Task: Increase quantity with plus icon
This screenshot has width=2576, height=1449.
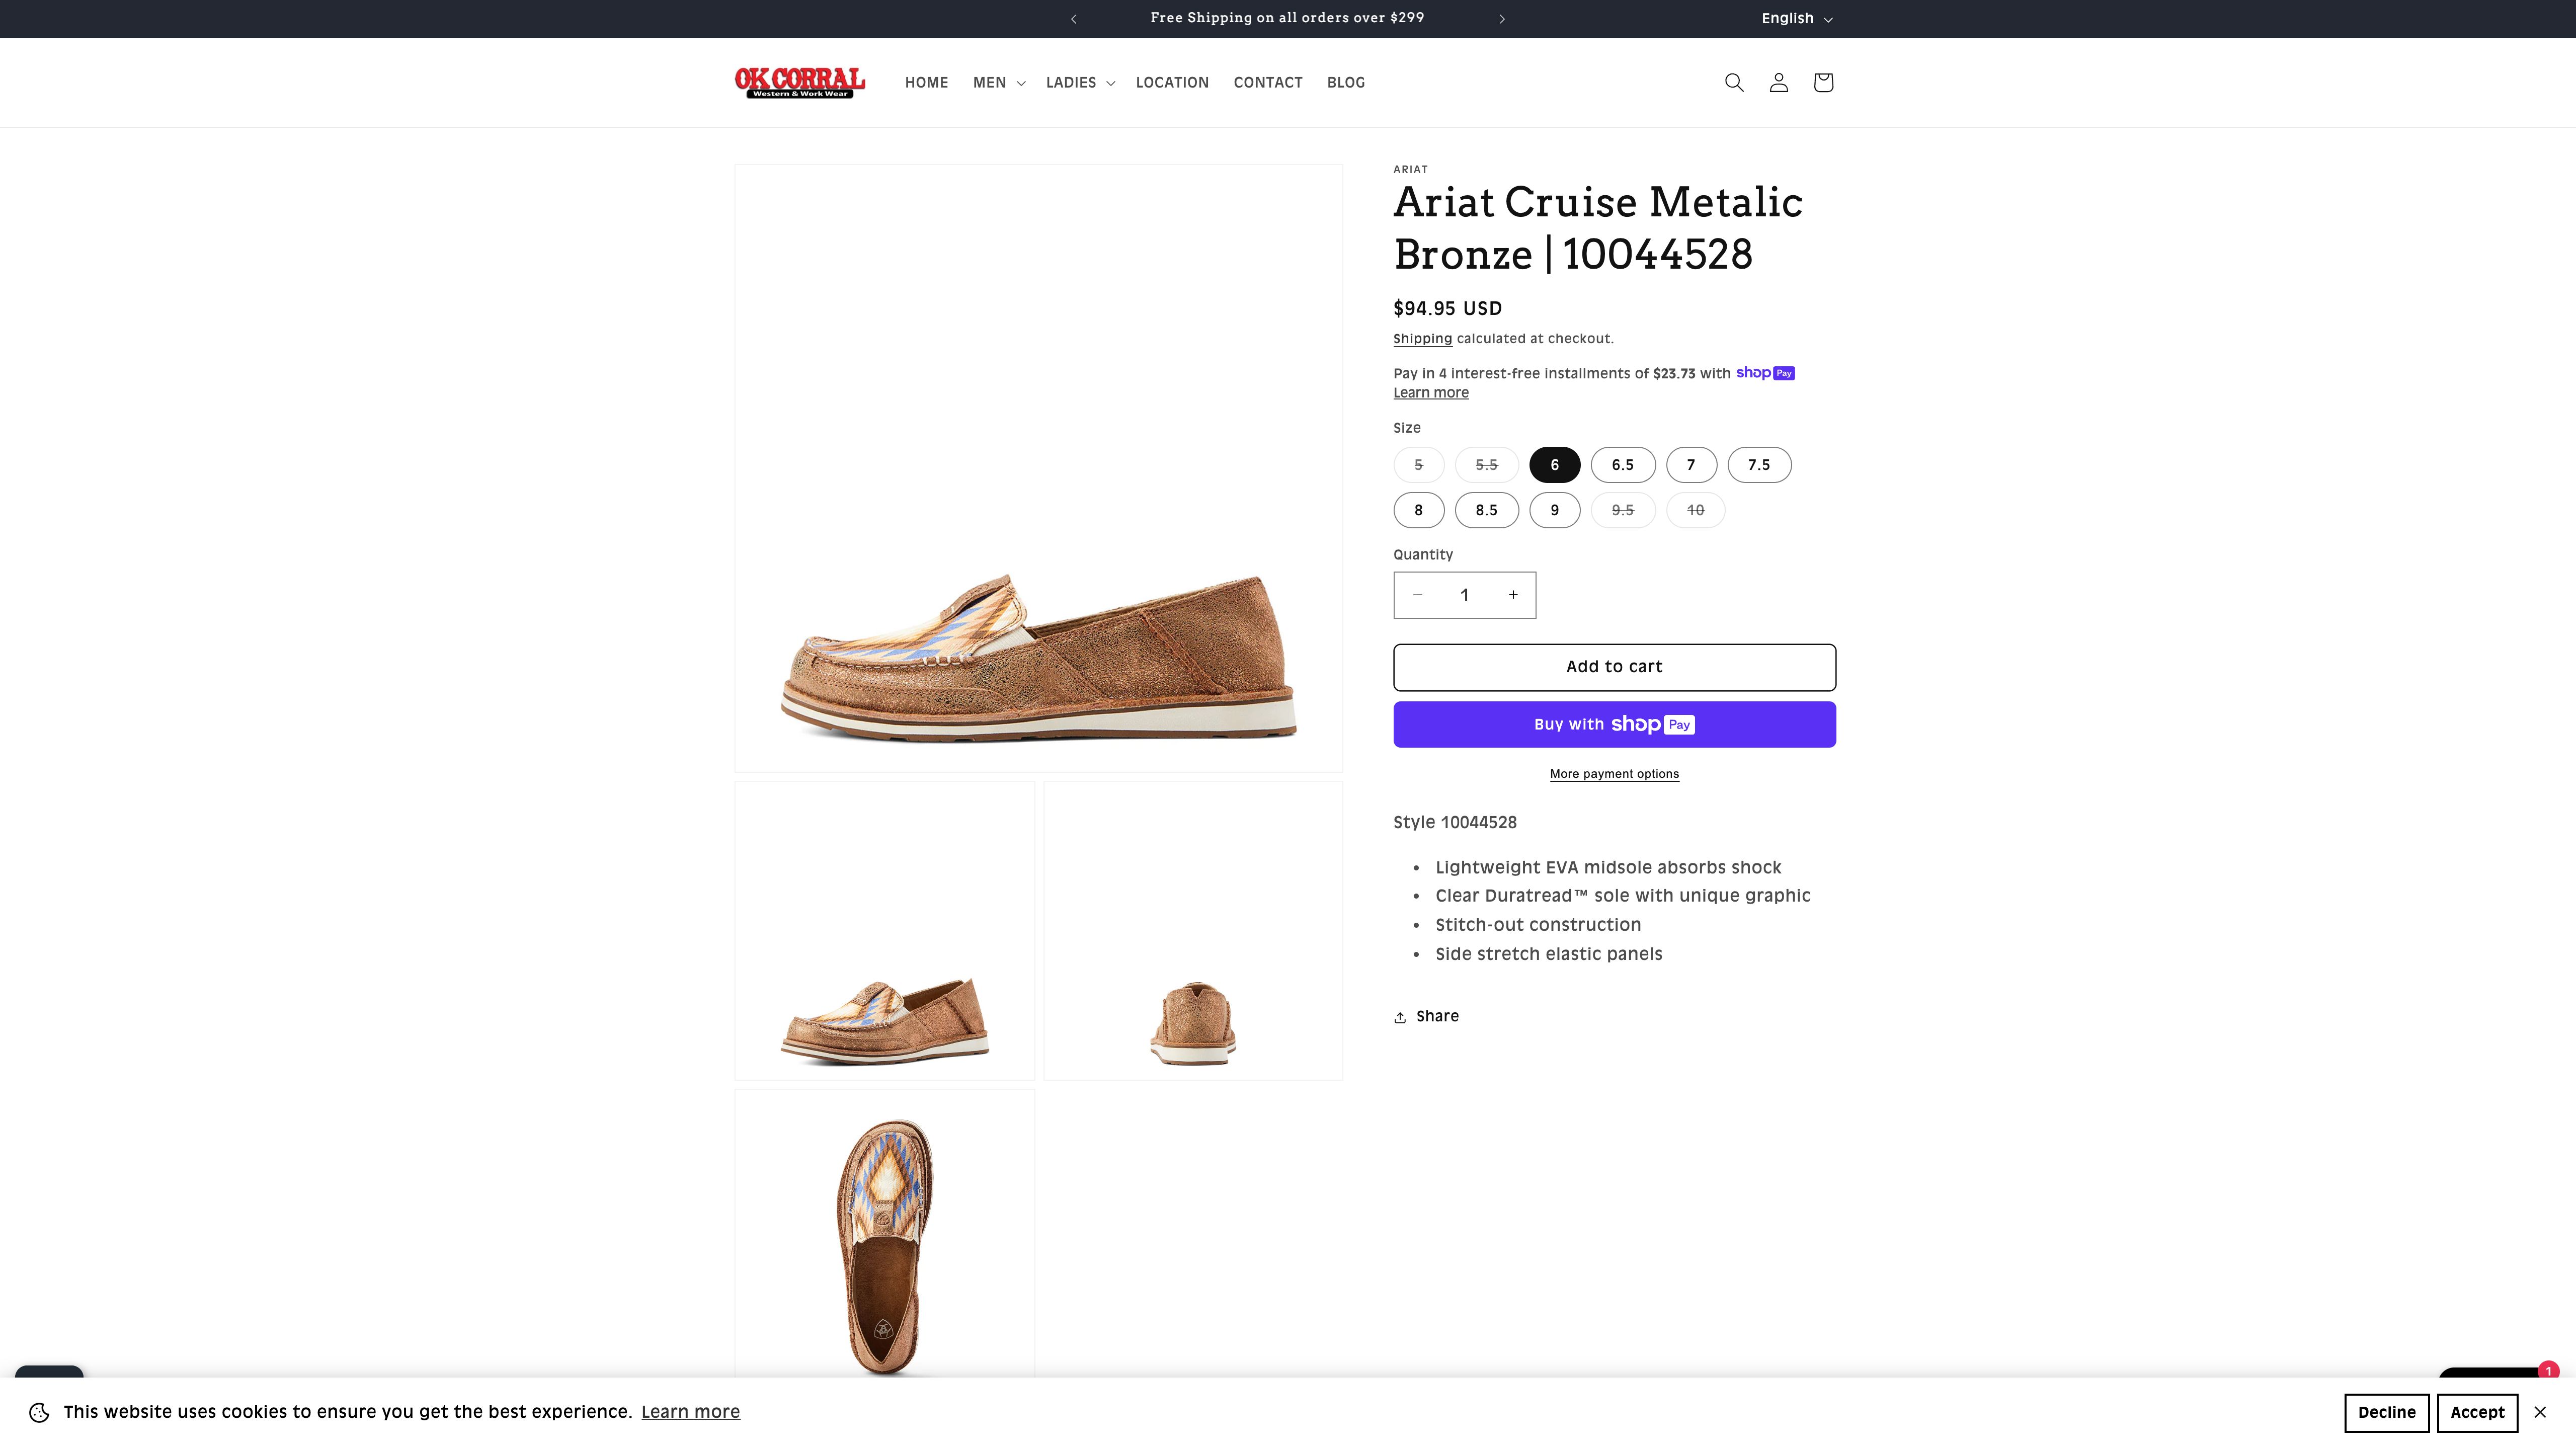Action: point(1513,595)
